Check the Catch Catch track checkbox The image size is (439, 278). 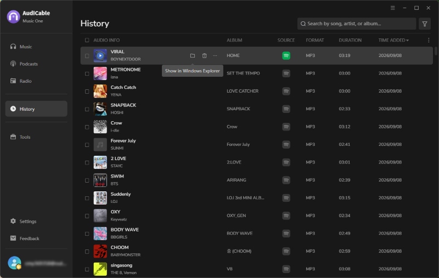tap(87, 92)
